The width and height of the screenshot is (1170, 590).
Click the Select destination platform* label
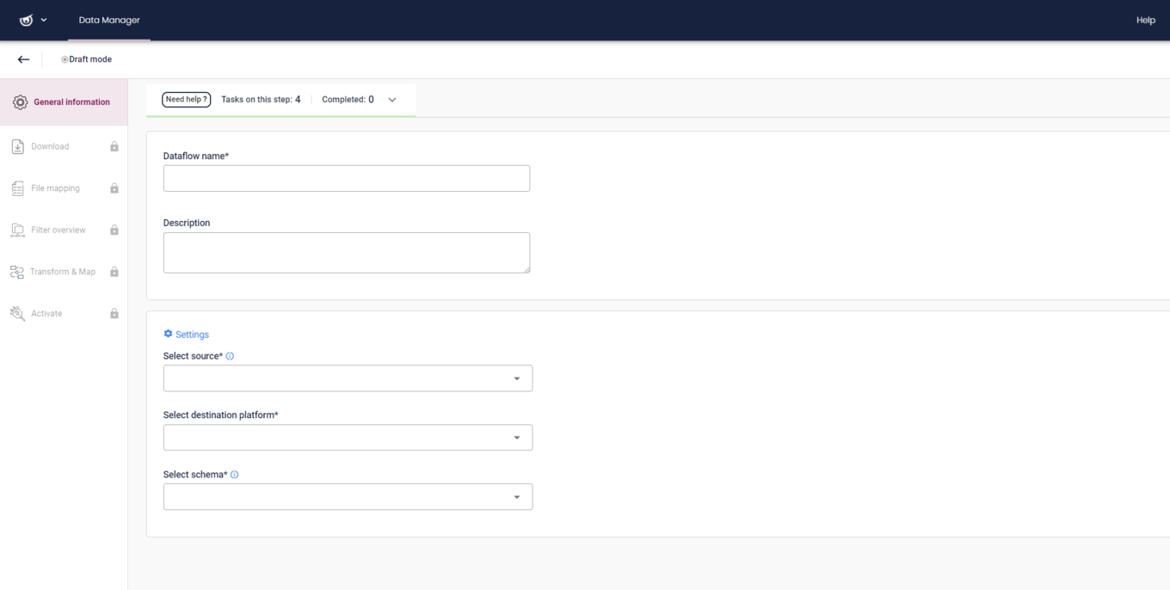[x=220, y=415]
